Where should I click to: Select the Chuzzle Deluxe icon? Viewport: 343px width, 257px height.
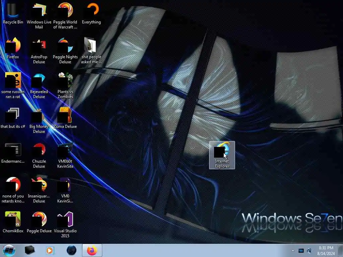click(x=39, y=155)
